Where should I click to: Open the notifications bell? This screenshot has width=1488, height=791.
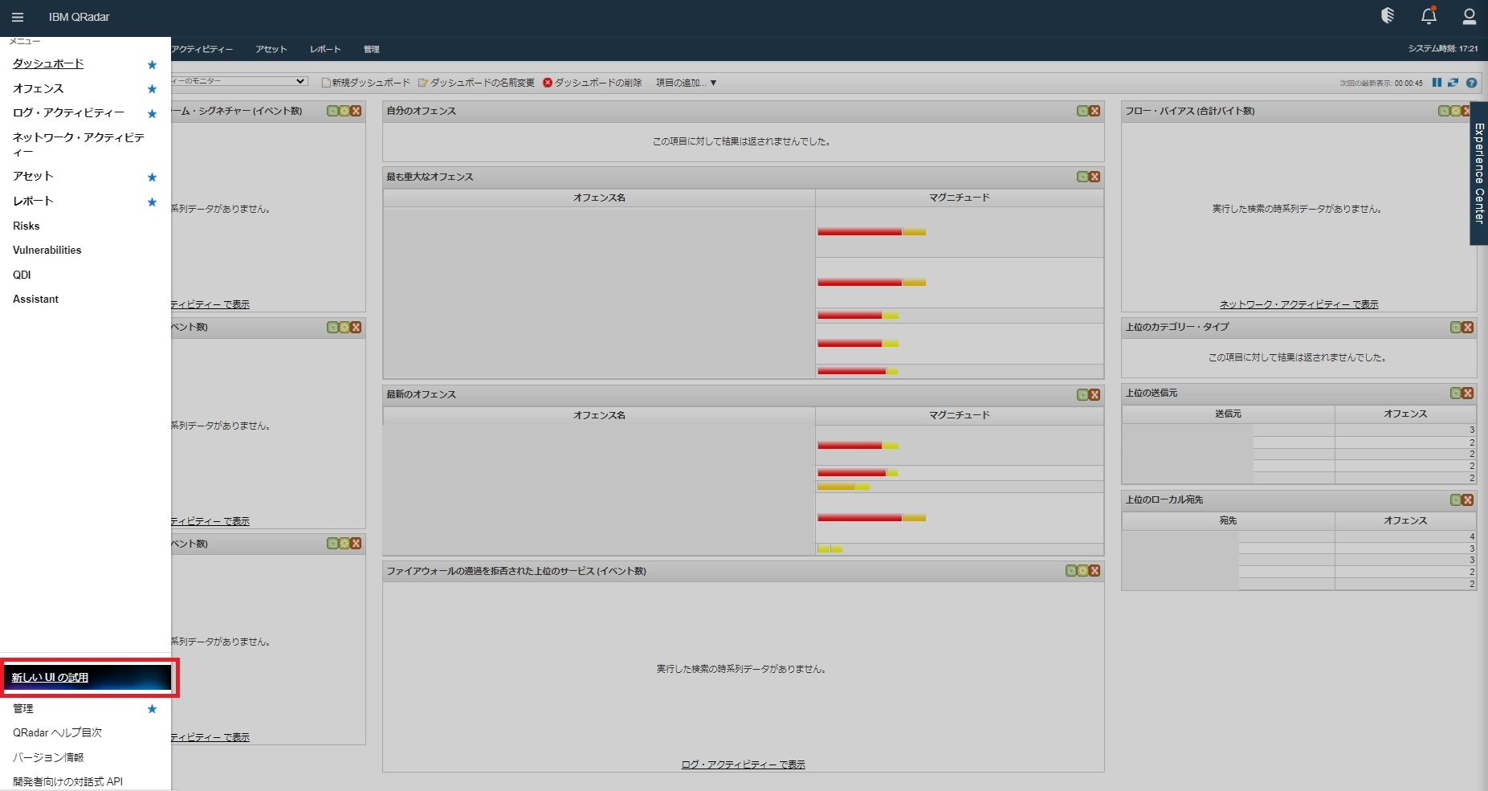[x=1429, y=16]
